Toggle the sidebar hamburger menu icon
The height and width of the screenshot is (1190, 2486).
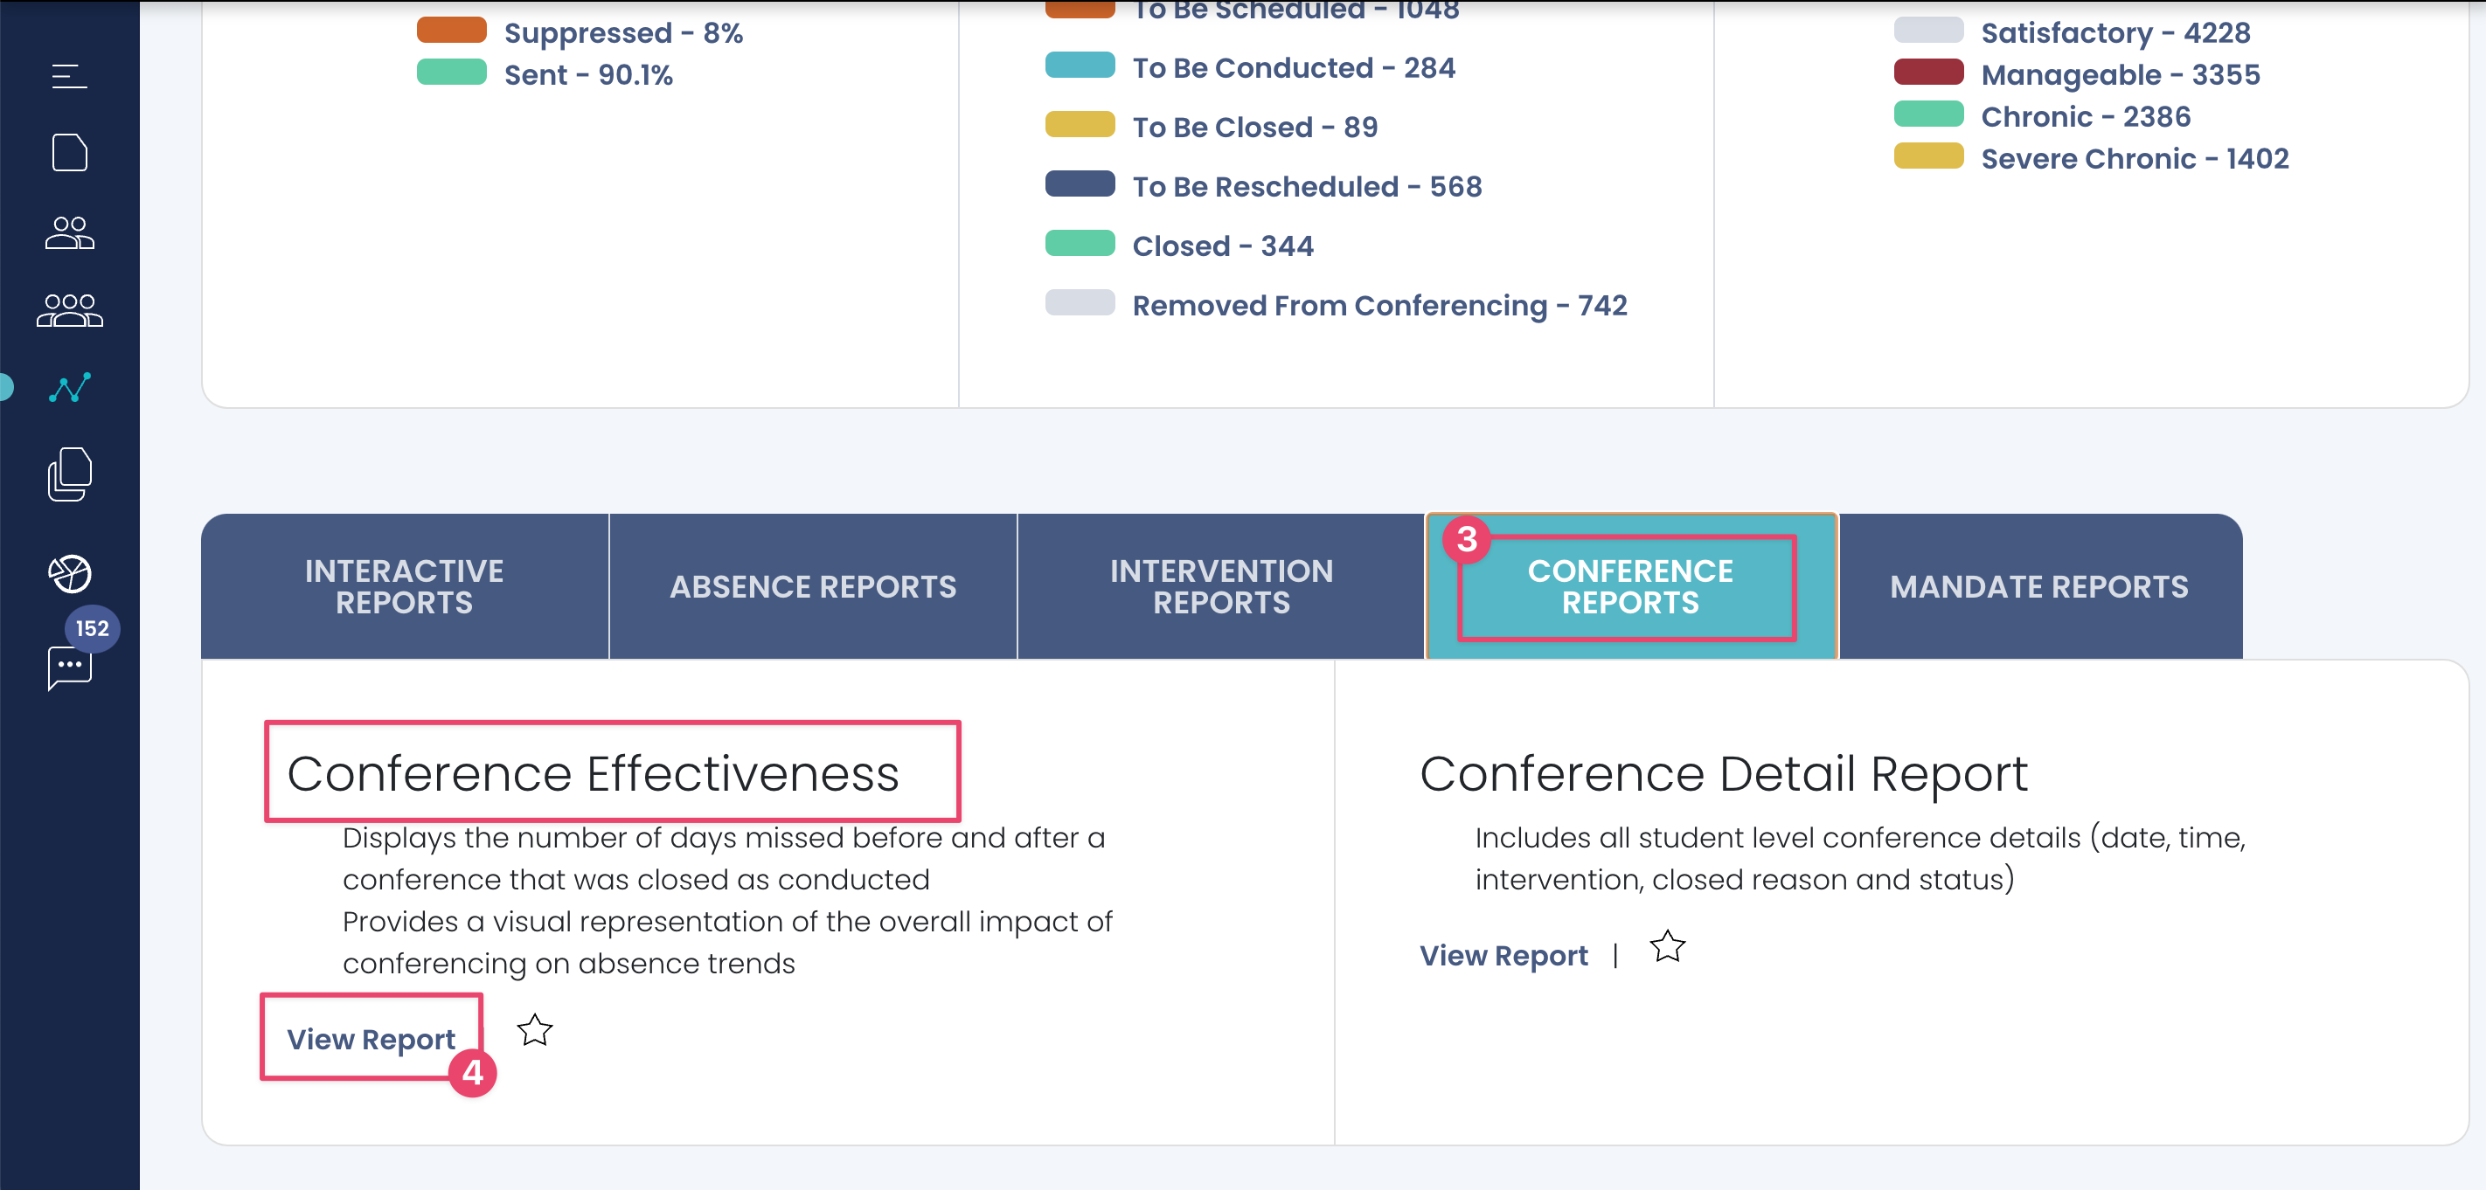pyautogui.click(x=69, y=75)
